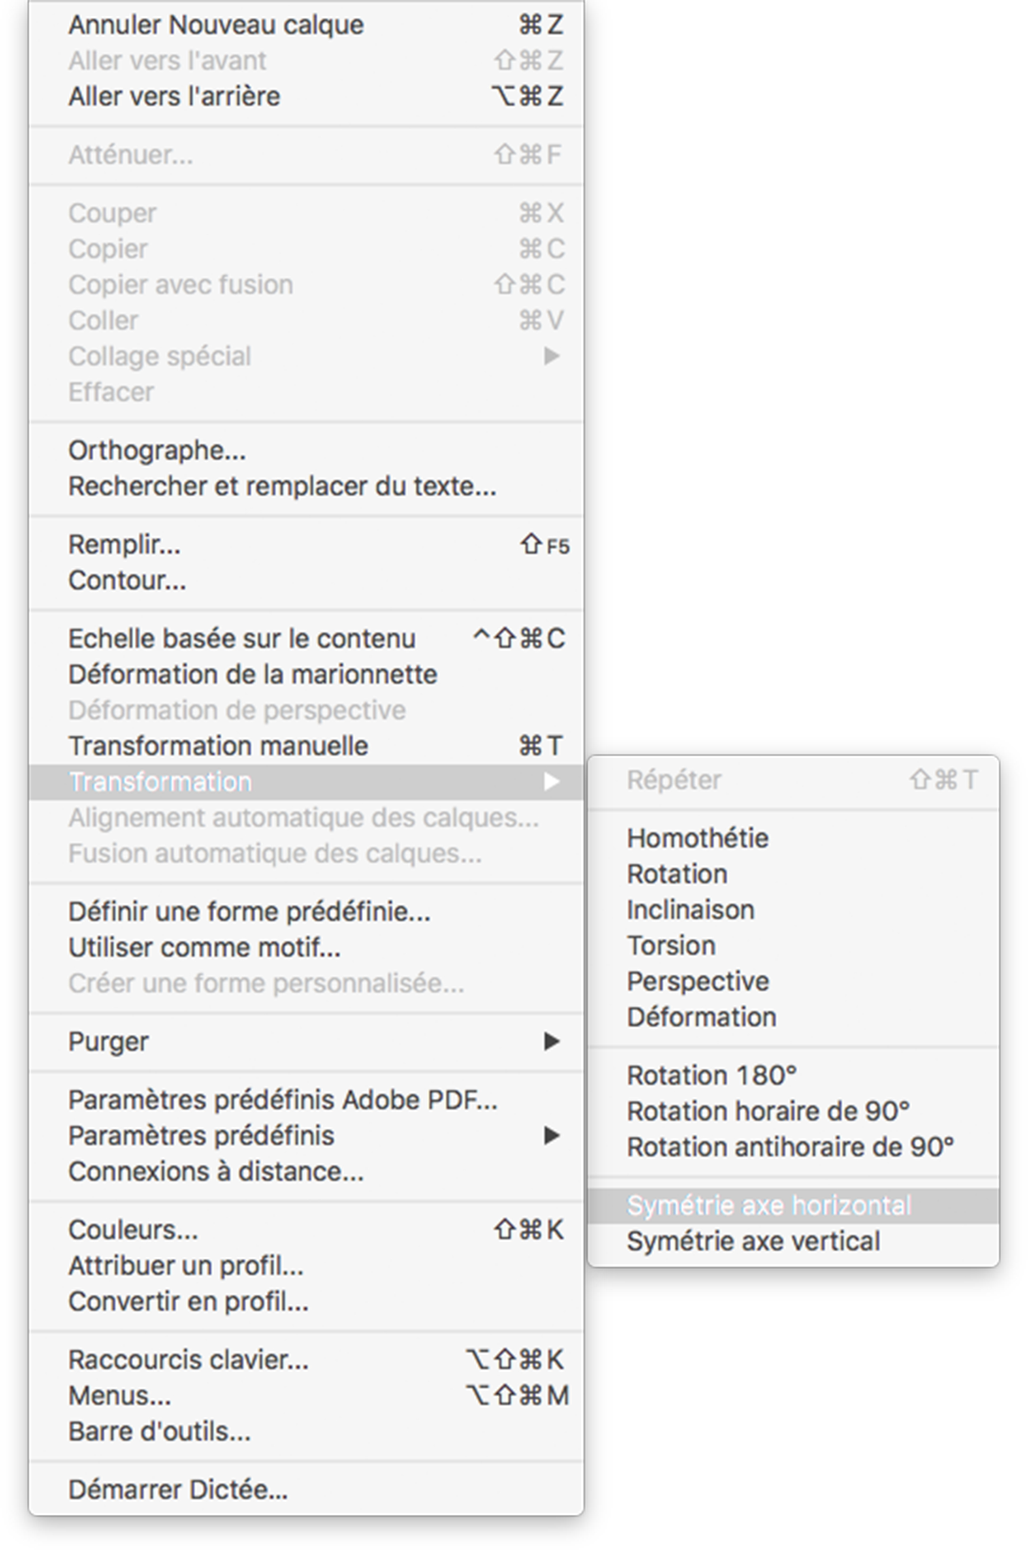Click Echelle basée sur le contenu
The height and width of the screenshot is (1550, 1028).
tap(242, 639)
